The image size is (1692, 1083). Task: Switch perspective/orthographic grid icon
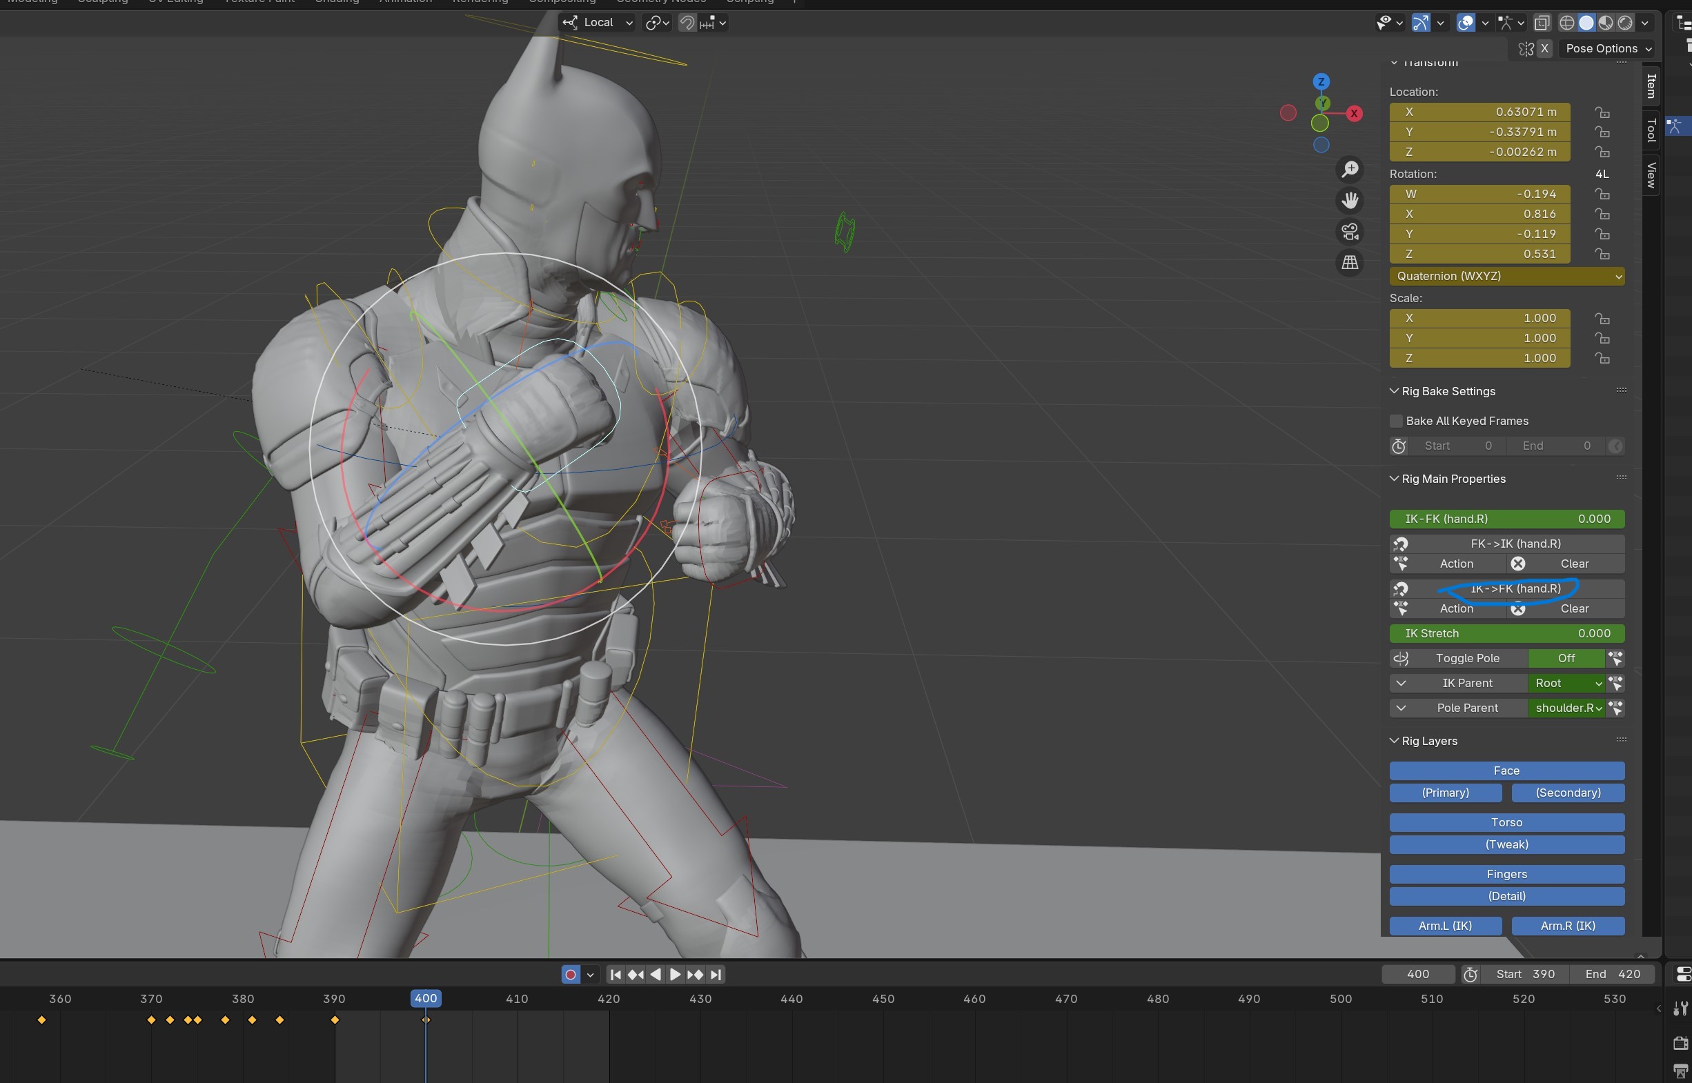pos(1349,263)
